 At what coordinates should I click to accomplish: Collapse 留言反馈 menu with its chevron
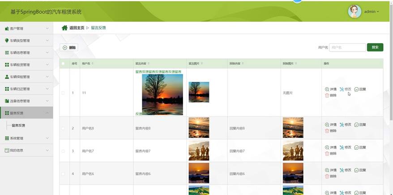(47, 113)
